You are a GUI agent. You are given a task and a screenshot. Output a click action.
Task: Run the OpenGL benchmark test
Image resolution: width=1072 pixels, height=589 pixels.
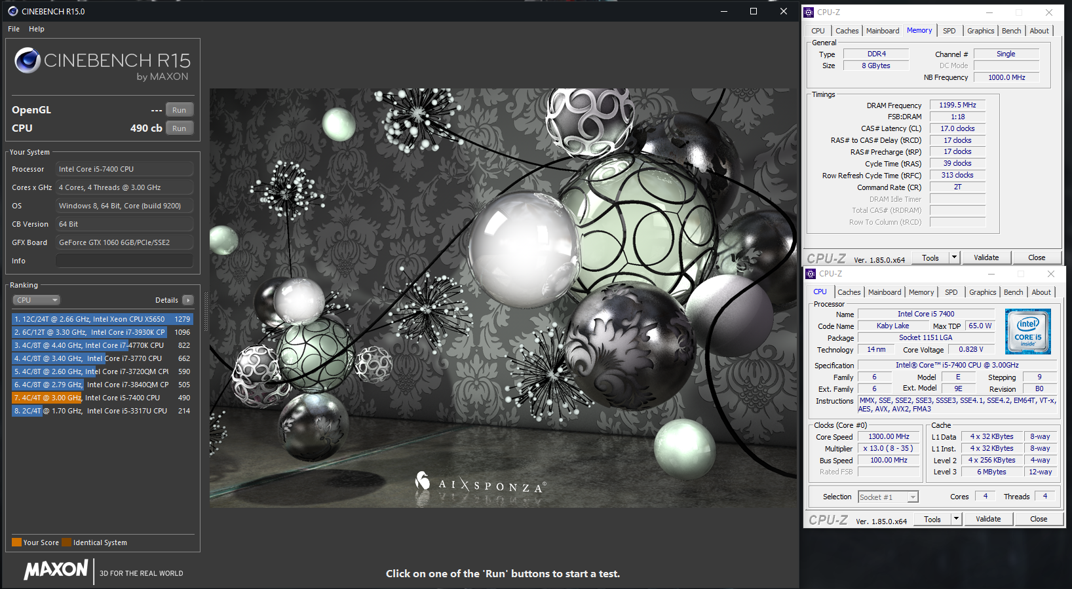coord(180,110)
